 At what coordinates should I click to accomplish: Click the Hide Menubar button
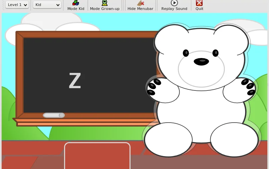point(140,6)
